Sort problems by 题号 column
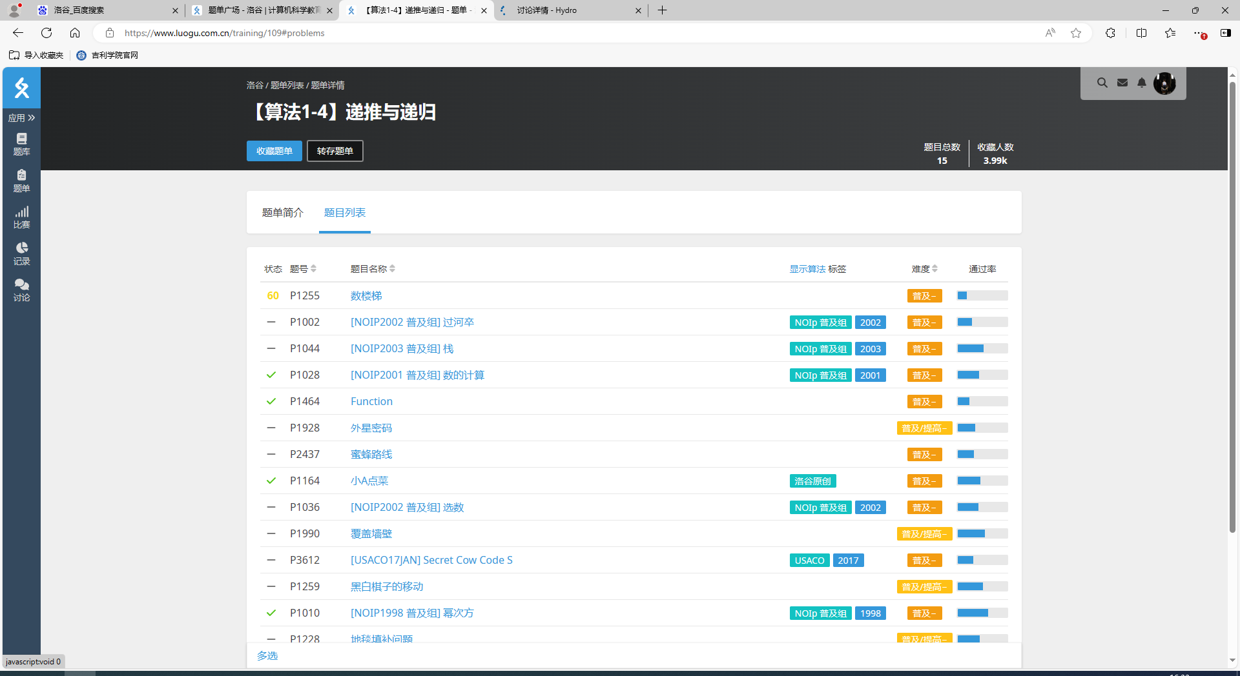This screenshot has height=676, width=1240. click(303, 269)
